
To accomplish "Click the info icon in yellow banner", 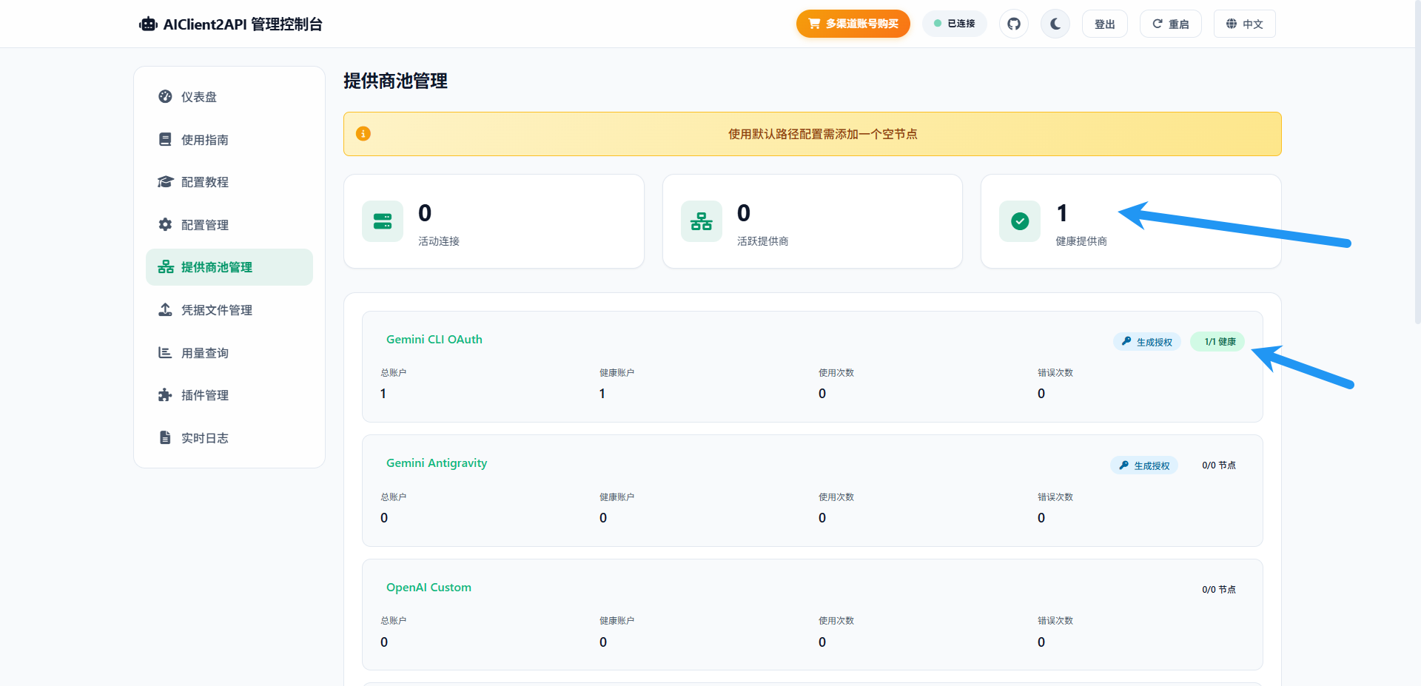I will tap(363, 134).
